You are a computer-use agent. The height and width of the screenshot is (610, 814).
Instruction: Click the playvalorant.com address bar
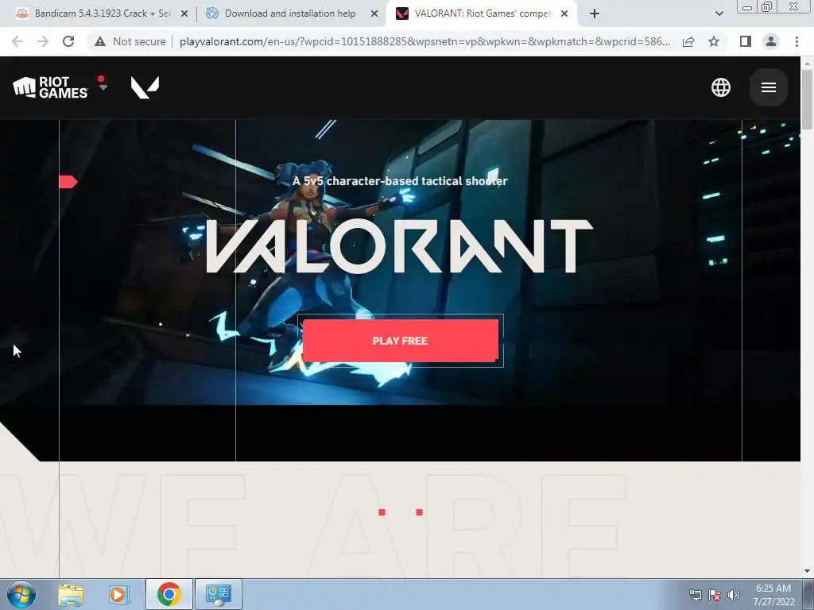[x=424, y=41]
